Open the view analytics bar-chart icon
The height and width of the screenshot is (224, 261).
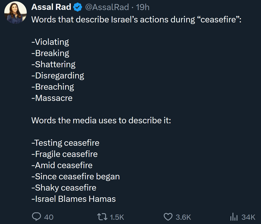234,217
